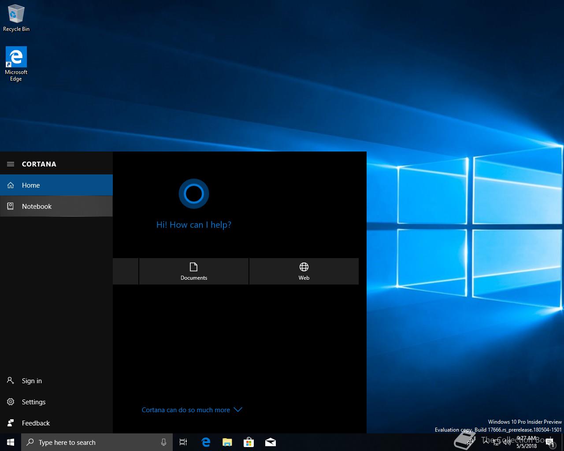Open the People icon in system tray
564x451 pixels.
(x=470, y=442)
